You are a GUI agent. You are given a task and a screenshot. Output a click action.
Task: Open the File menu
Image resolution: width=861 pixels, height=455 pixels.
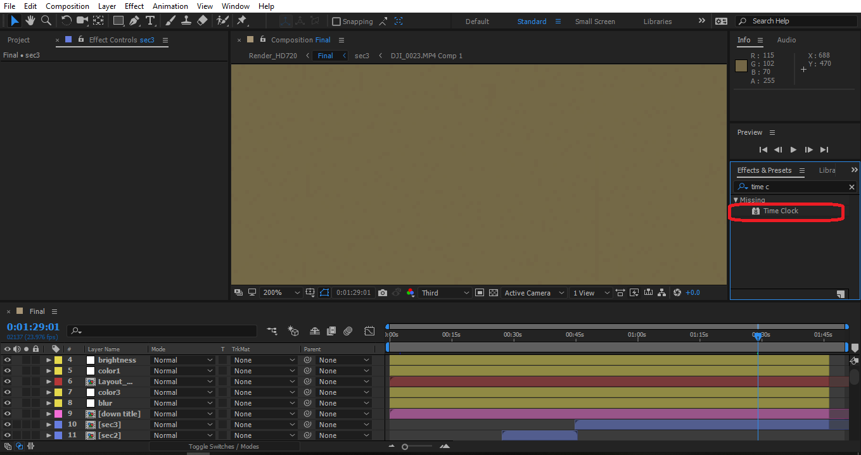(x=10, y=6)
